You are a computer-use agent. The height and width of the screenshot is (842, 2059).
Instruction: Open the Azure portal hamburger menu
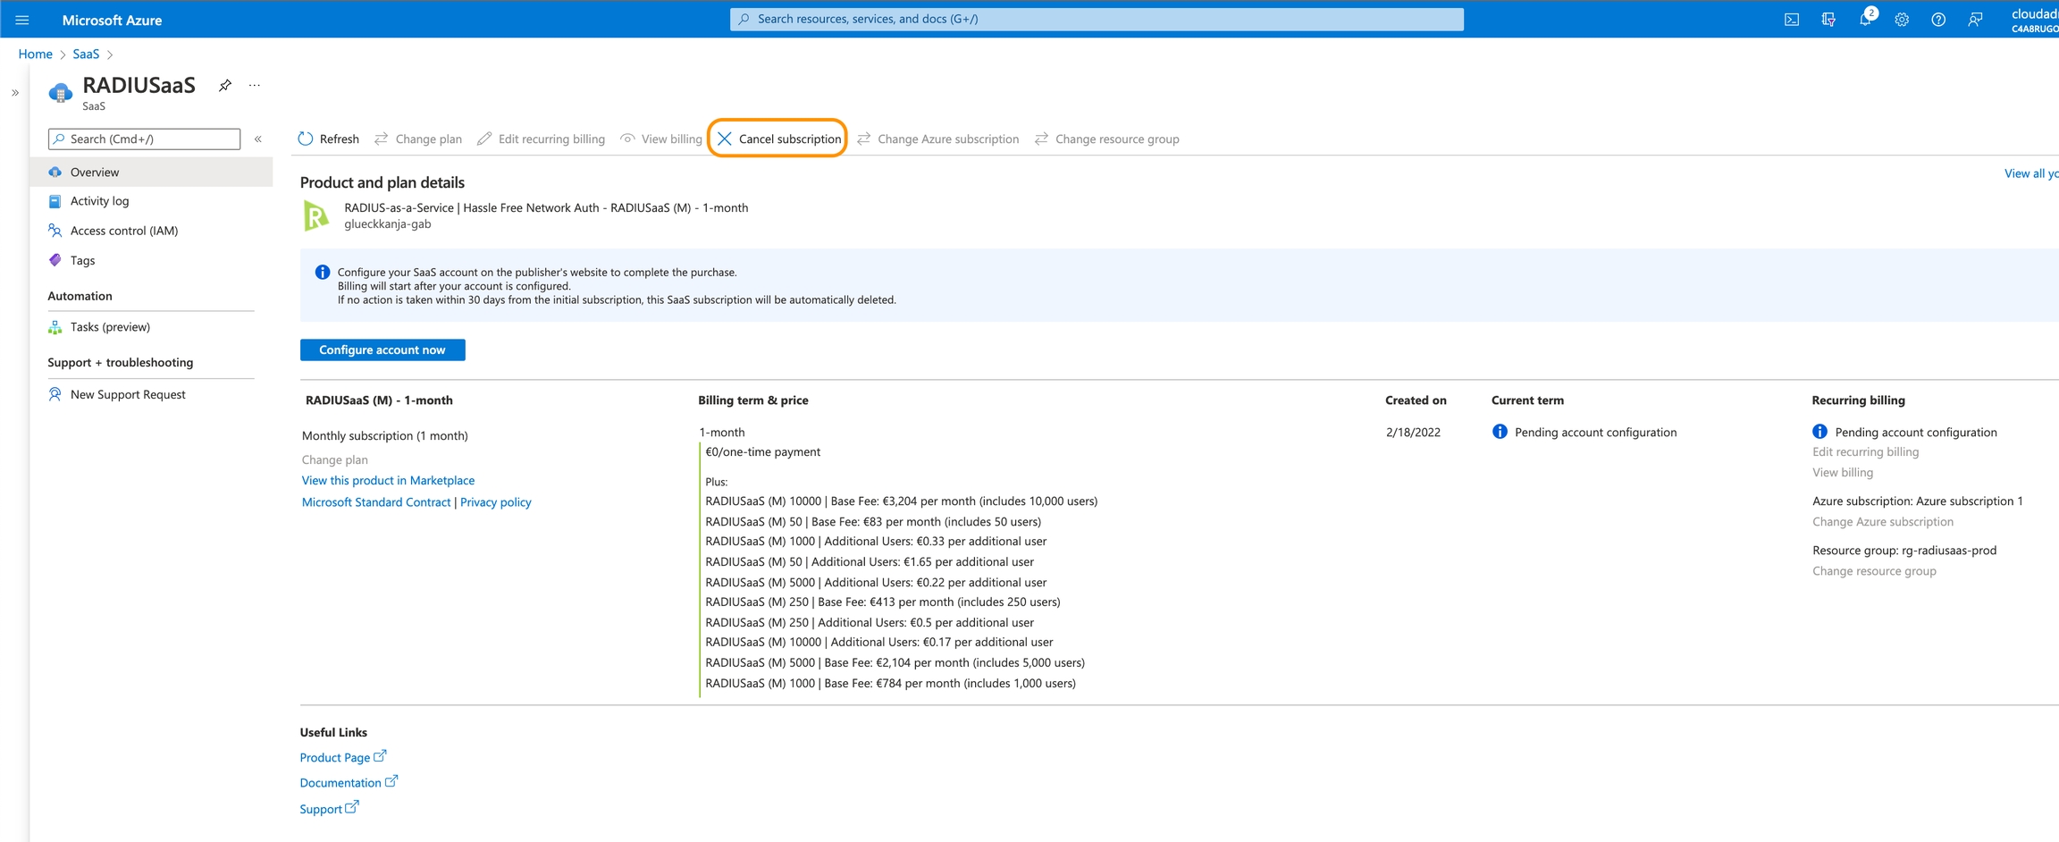point(22,20)
